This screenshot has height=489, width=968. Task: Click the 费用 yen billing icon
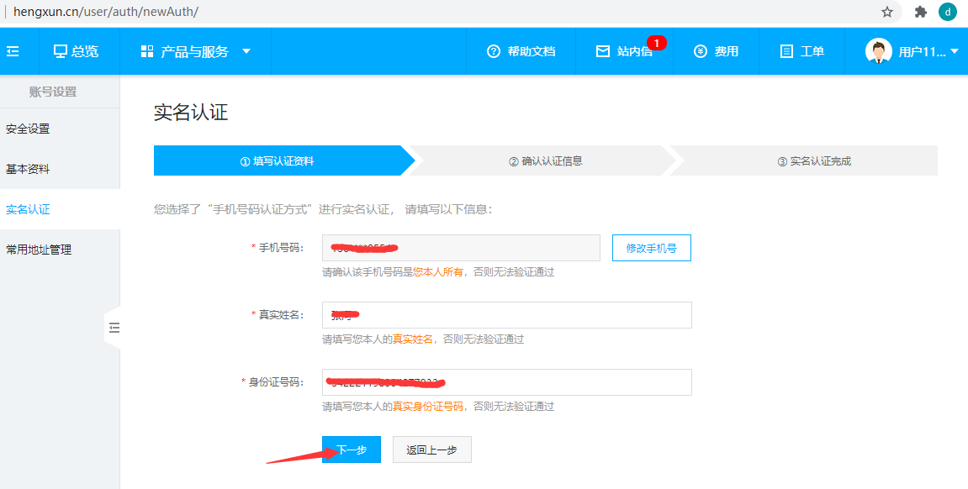700,51
